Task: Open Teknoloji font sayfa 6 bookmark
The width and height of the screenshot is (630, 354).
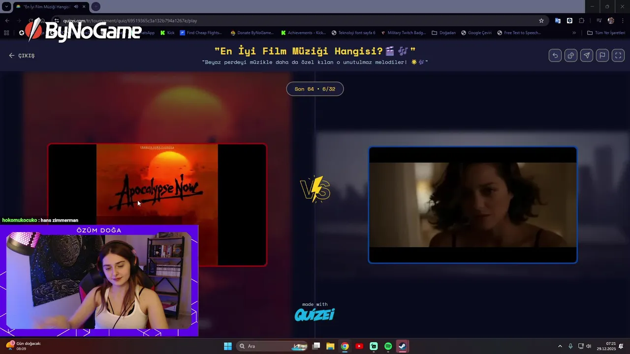Action: [353, 33]
